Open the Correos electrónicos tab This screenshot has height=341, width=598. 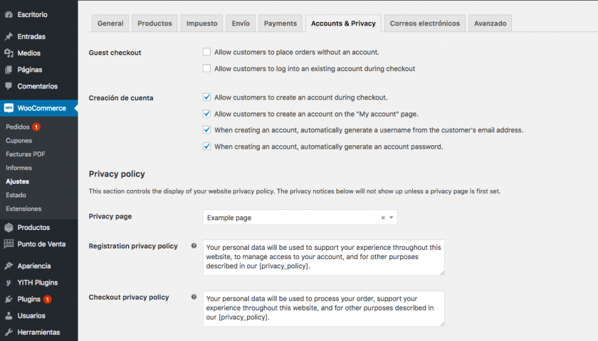(x=426, y=23)
